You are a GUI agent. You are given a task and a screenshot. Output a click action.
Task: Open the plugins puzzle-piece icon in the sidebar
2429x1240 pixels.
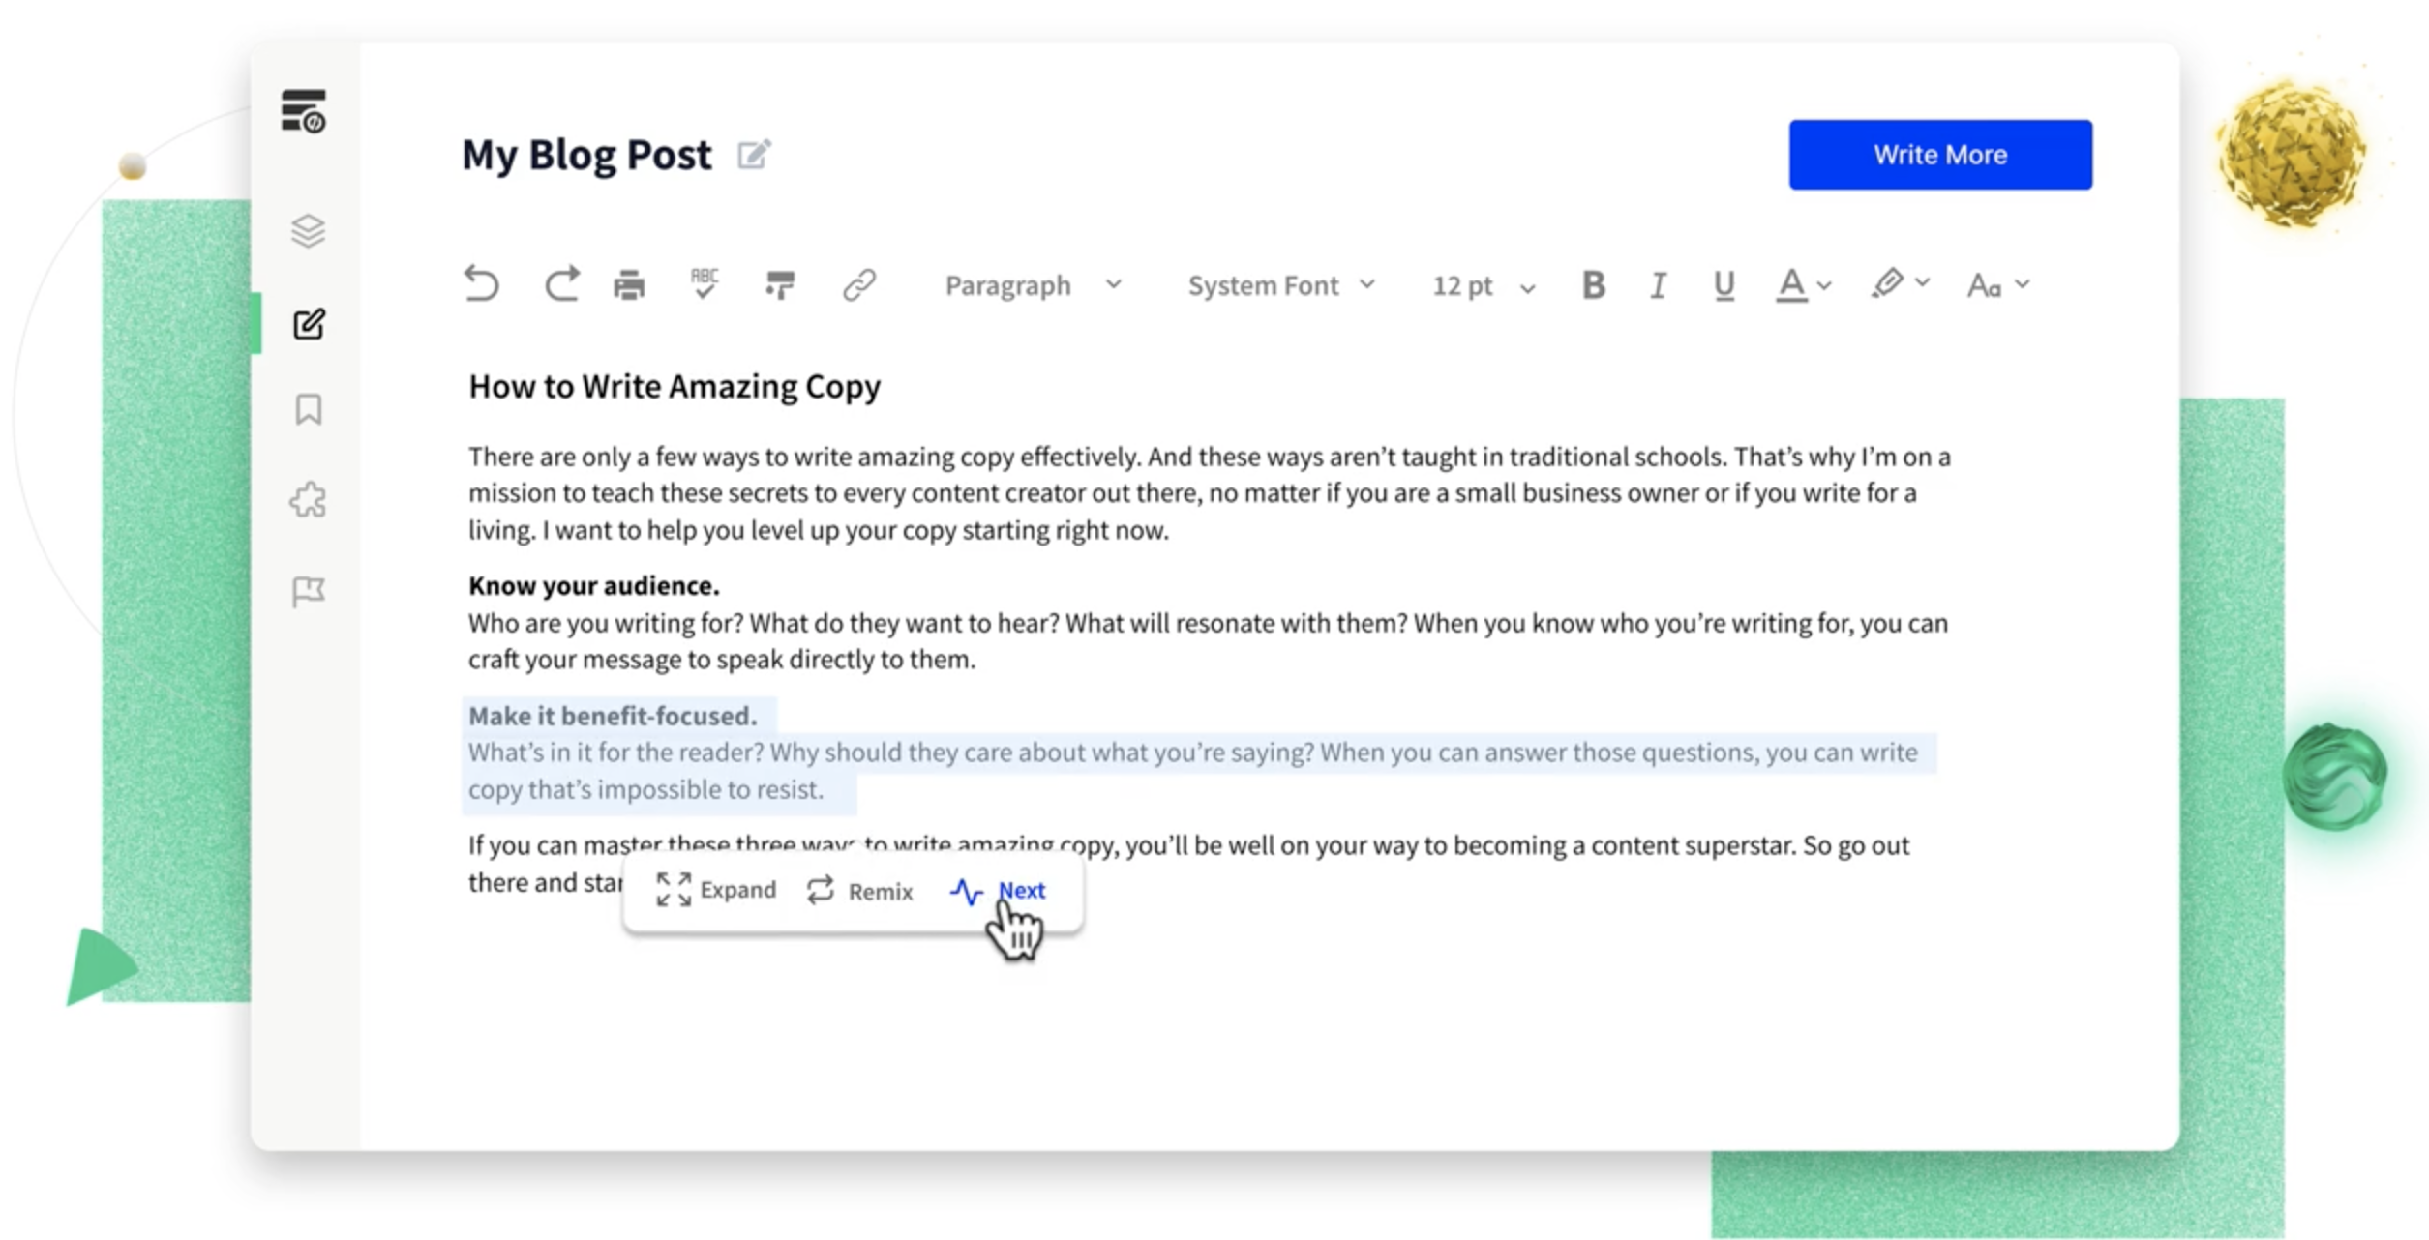(x=307, y=498)
